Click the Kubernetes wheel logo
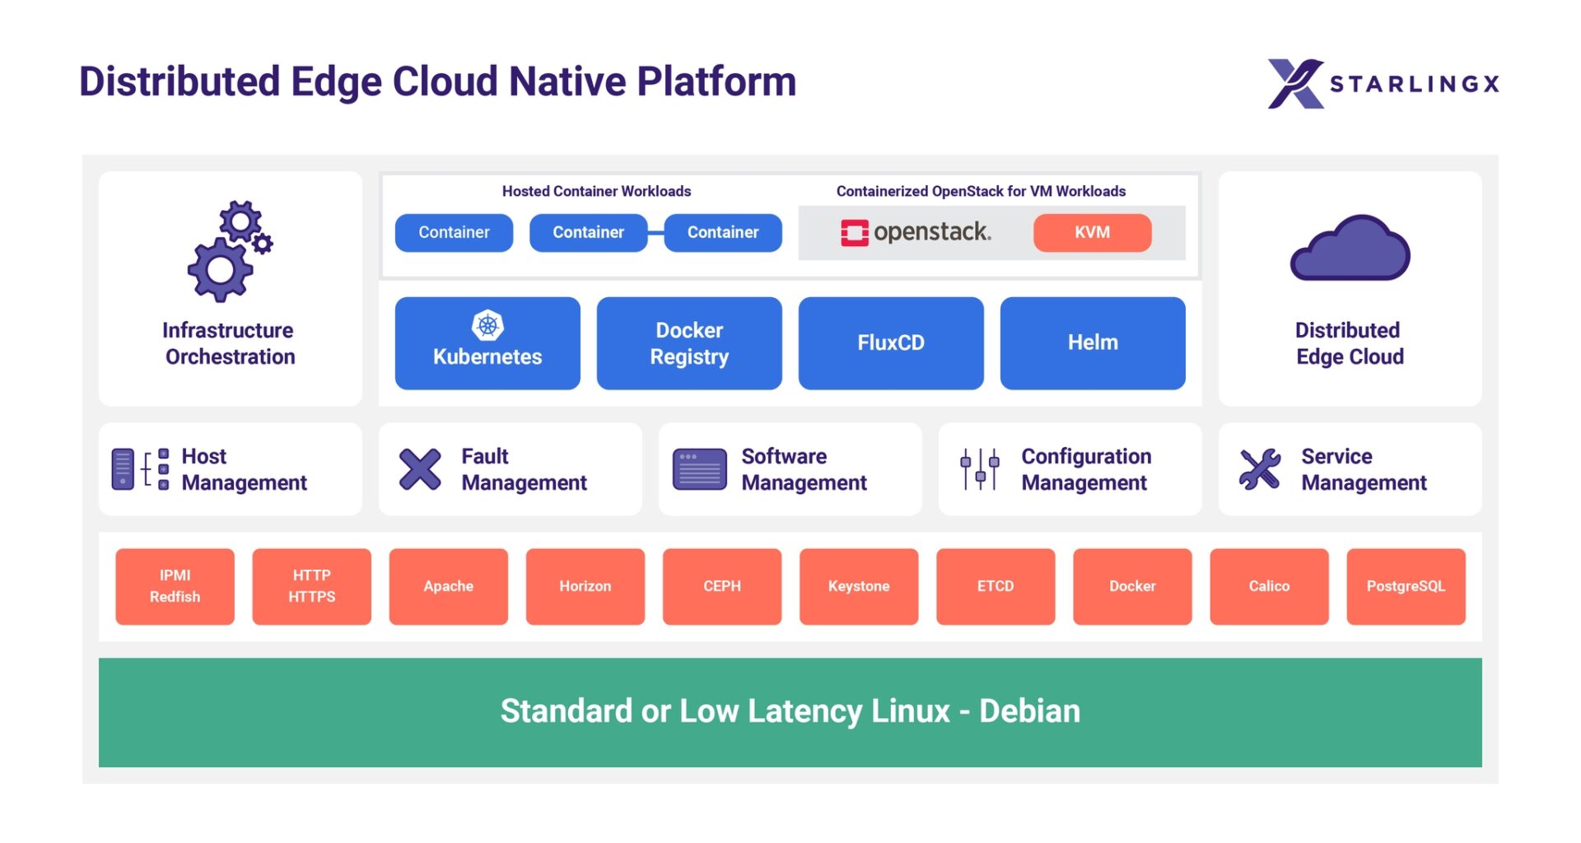The height and width of the screenshot is (843, 1581). (487, 326)
